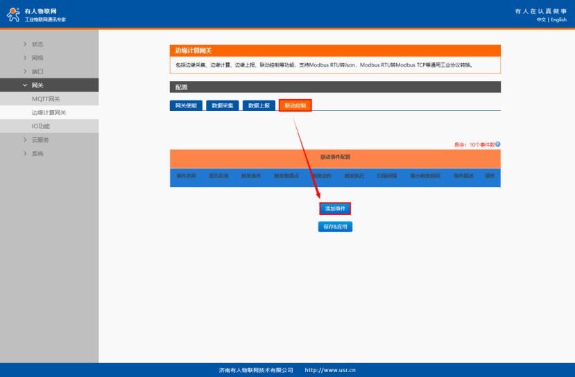This screenshot has width=575, height=377.
Task: Switch to the 数据上报 tab
Action: point(259,105)
